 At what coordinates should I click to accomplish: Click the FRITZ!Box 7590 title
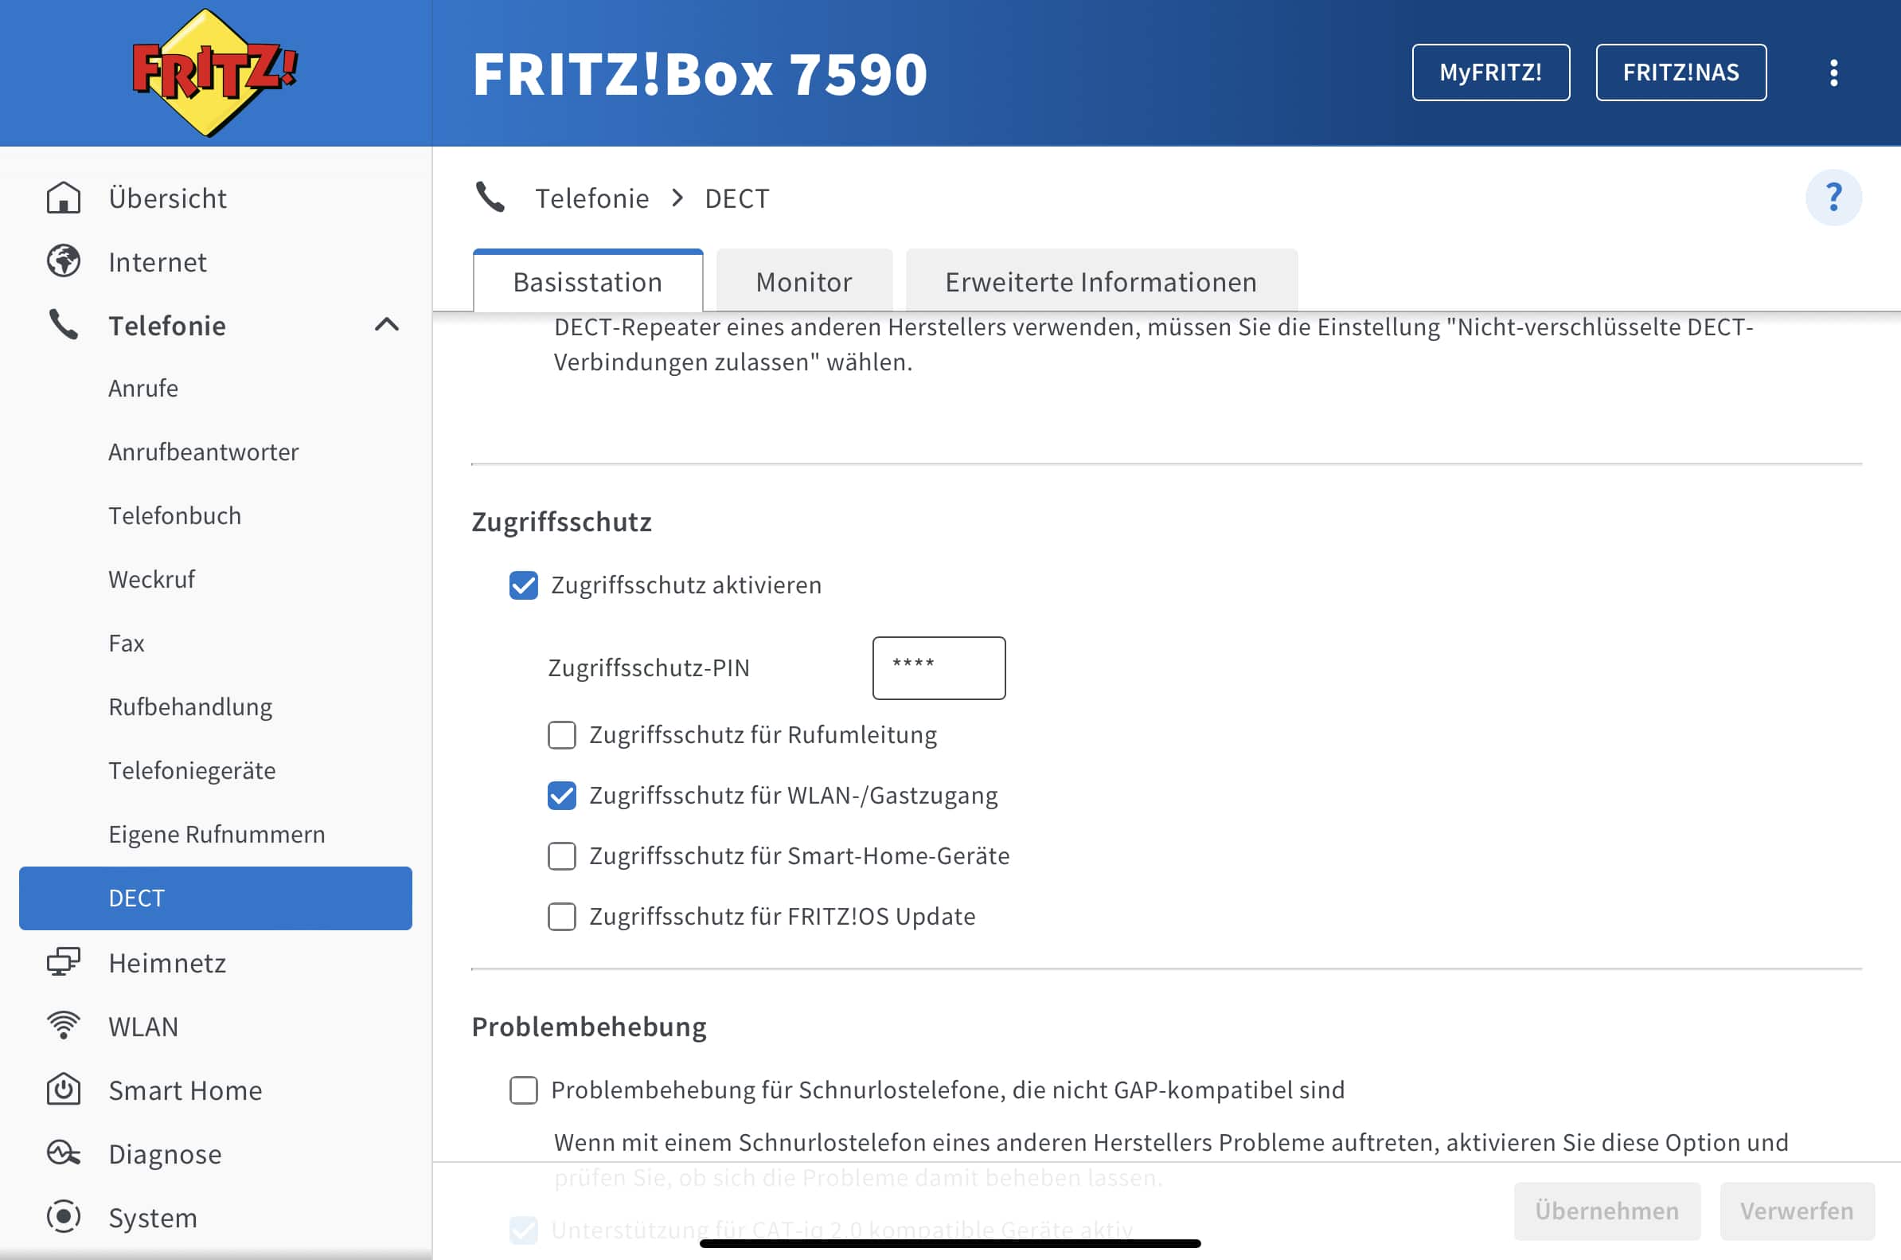coord(701,73)
